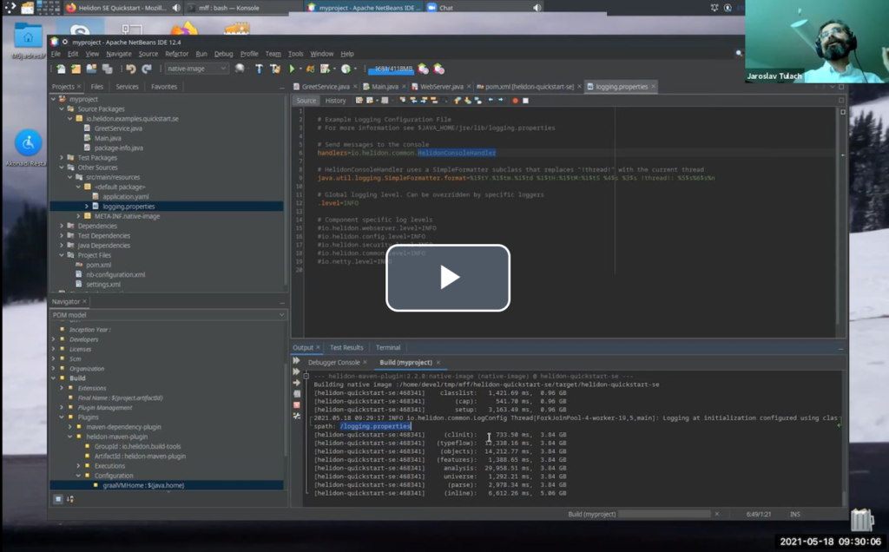This screenshot has height=552, width=889.
Task: Open the POM model dropdown in Navigator
Action: click(168, 314)
